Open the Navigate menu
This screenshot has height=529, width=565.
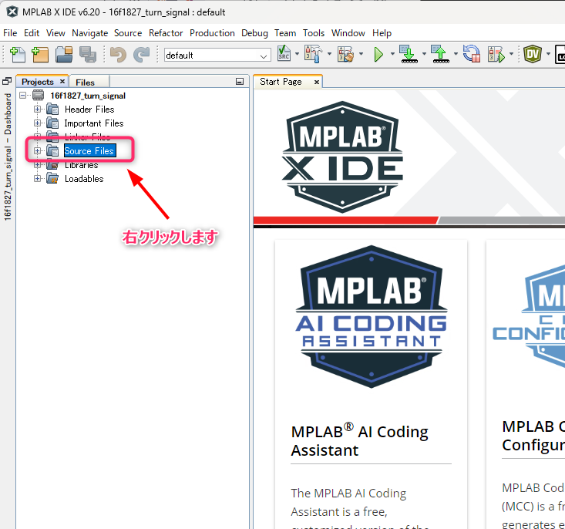point(89,33)
